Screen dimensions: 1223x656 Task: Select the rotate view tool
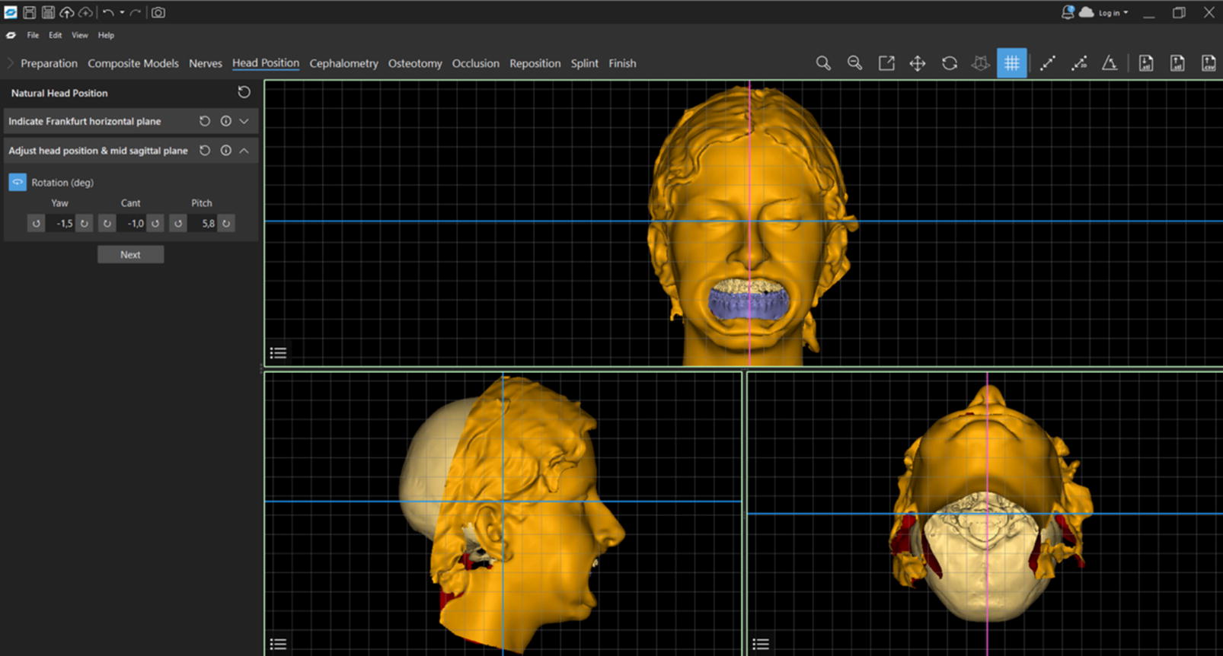pos(949,63)
